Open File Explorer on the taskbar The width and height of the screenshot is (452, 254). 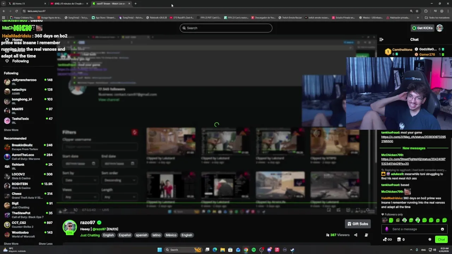pyautogui.click(x=222, y=250)
